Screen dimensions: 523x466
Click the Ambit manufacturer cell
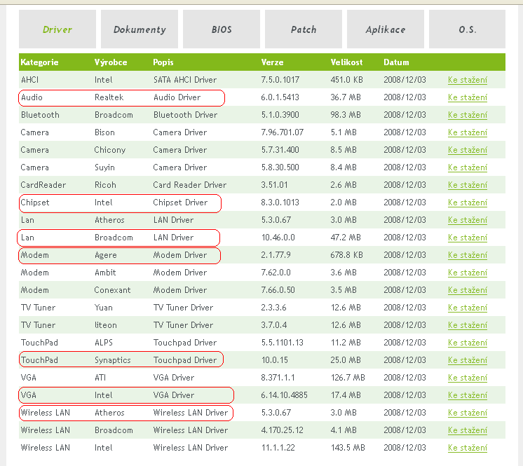[x=105, y=273]
